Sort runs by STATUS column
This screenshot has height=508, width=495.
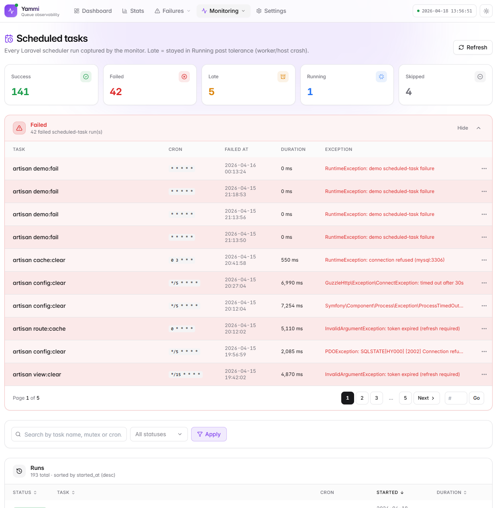25,492
